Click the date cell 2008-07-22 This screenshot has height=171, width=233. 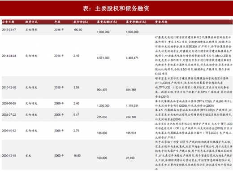click(x=9, y=115)
